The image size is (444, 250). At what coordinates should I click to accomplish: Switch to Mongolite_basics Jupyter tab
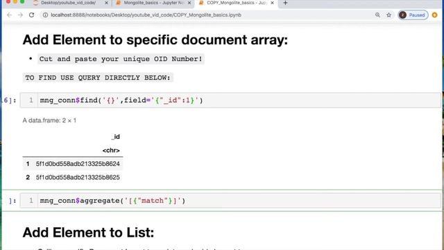154,3
